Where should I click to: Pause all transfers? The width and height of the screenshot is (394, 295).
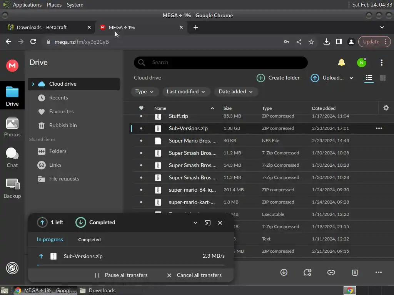point(121,275)
